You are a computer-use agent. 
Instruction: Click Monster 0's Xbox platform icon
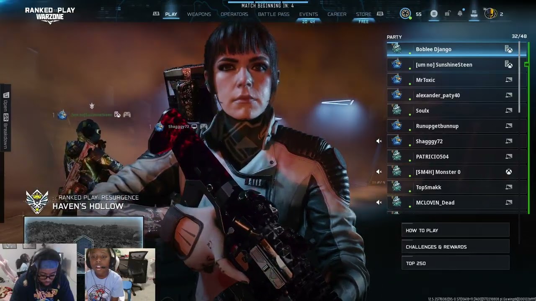pyautogui.click(x=509, y=172)
